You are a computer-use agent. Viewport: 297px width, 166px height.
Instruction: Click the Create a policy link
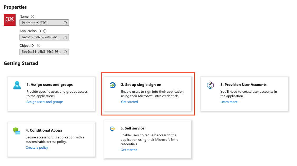tap(37, 148)
